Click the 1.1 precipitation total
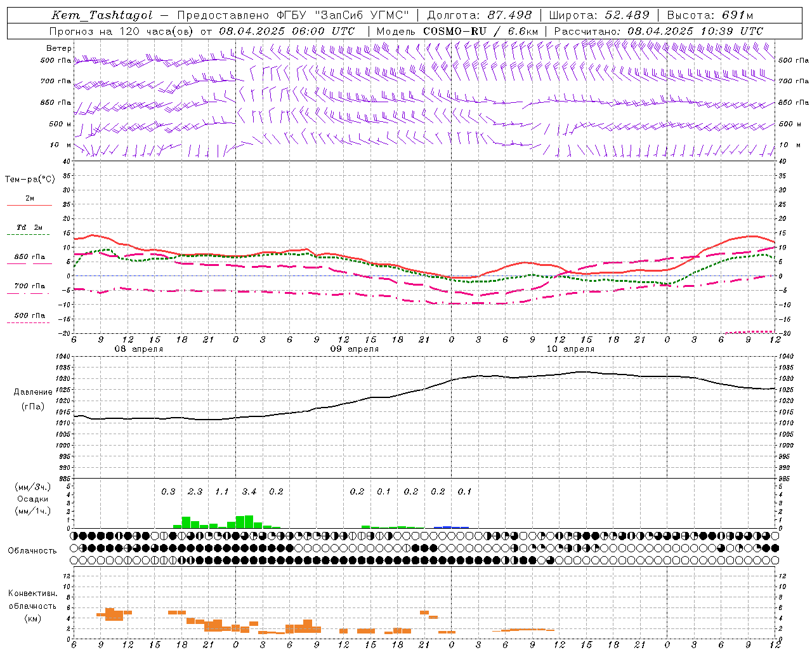The height and width of the screenshot is (650, 812). coord(222,492)
